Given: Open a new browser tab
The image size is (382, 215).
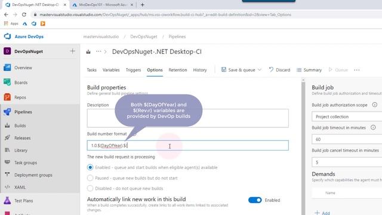Looking at the screenshot, I should [x=142, y=5].
